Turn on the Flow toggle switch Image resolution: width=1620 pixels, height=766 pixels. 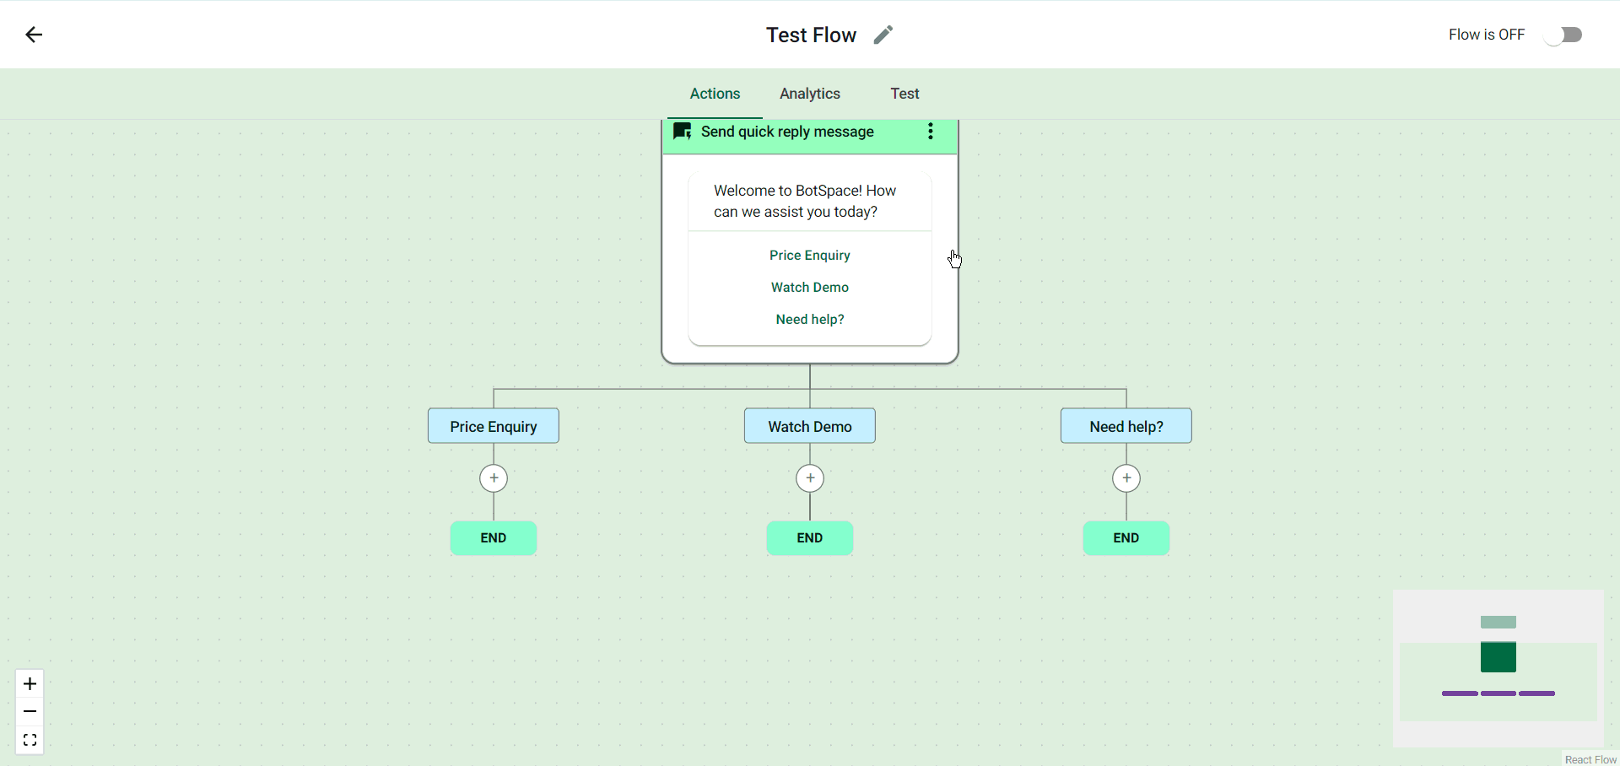(x=1563, y=35)
